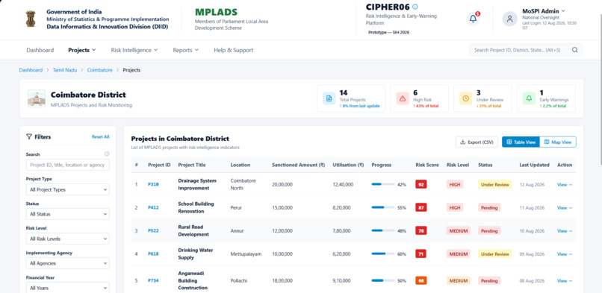Click Pending status of Anganwadi Building Construction
This screenshot has height=293, width=602.
pos(489,281)
